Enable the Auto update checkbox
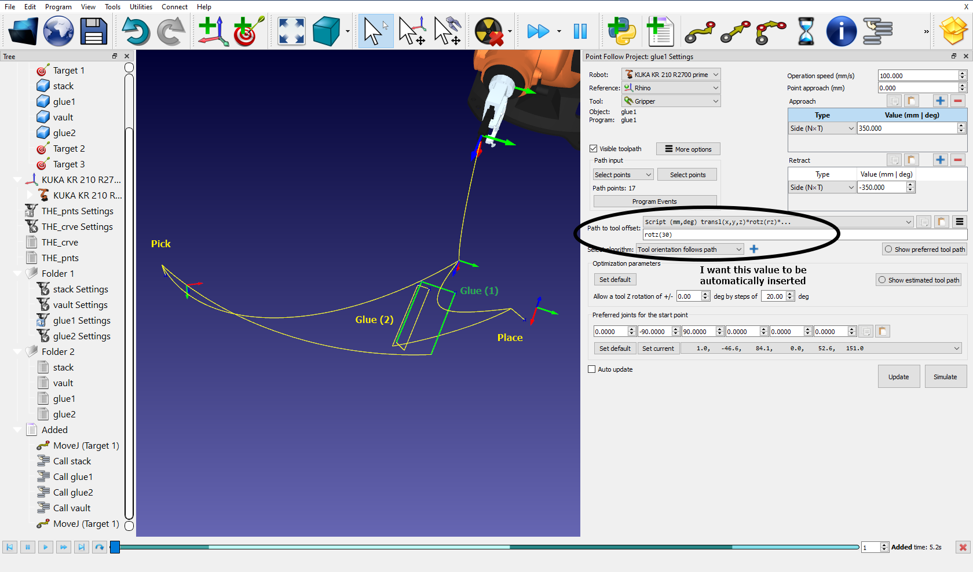973x572 pixels. click(x=592, y=369)
